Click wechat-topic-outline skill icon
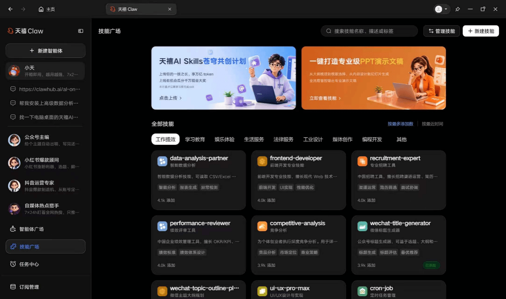 tap(162, 291)
